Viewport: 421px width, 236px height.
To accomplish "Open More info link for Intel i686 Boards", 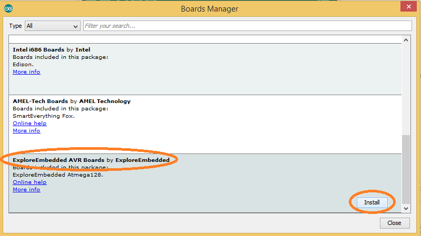I will click(26, 72).
